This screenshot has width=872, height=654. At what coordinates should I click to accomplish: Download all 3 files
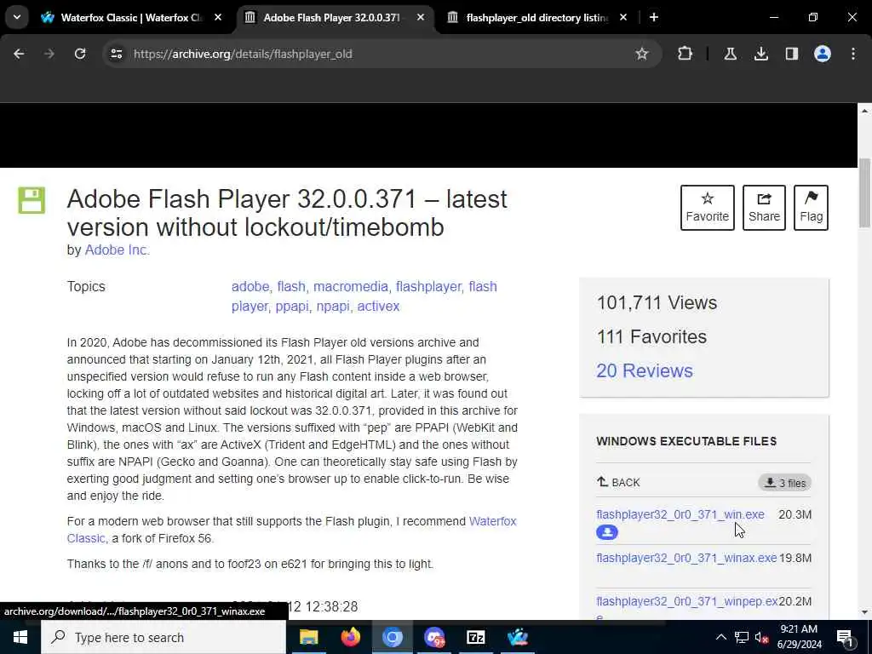(784, 483)
